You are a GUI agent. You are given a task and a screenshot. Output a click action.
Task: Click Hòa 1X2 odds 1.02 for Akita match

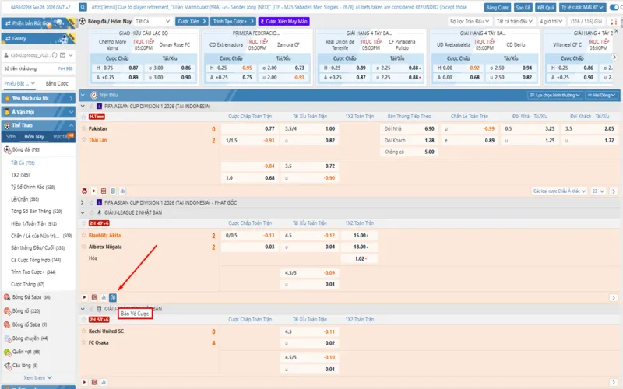point(360,258)
